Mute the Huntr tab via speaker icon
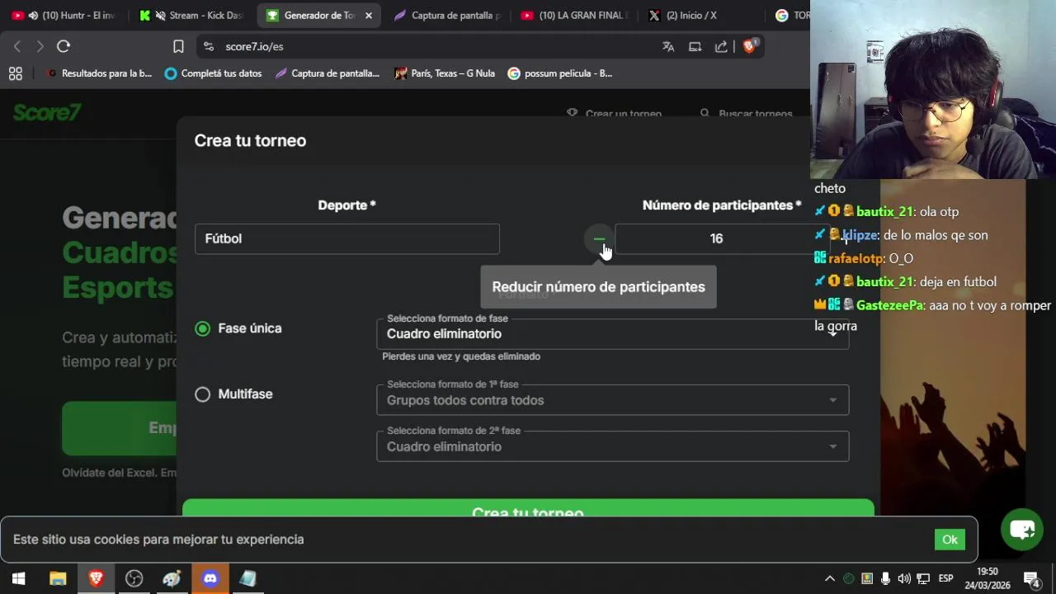 33,16
